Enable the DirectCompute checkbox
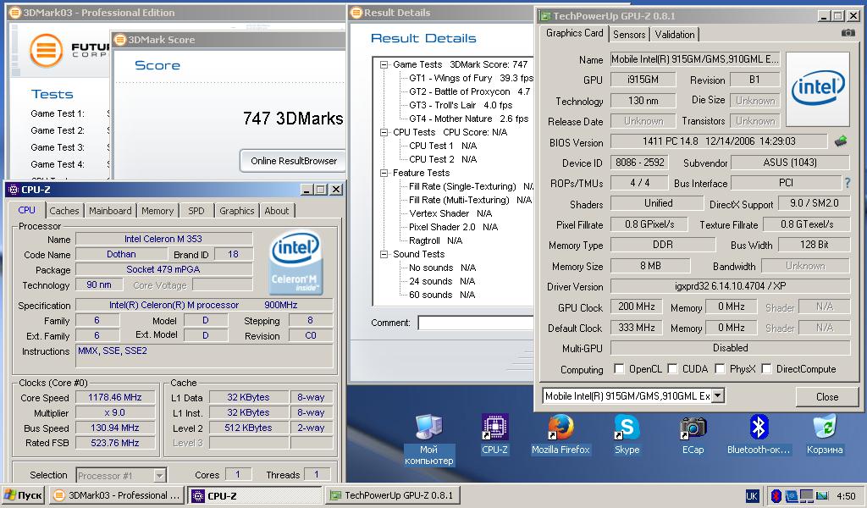Viewport: 867px width, 508px height. tap(766, 368)
